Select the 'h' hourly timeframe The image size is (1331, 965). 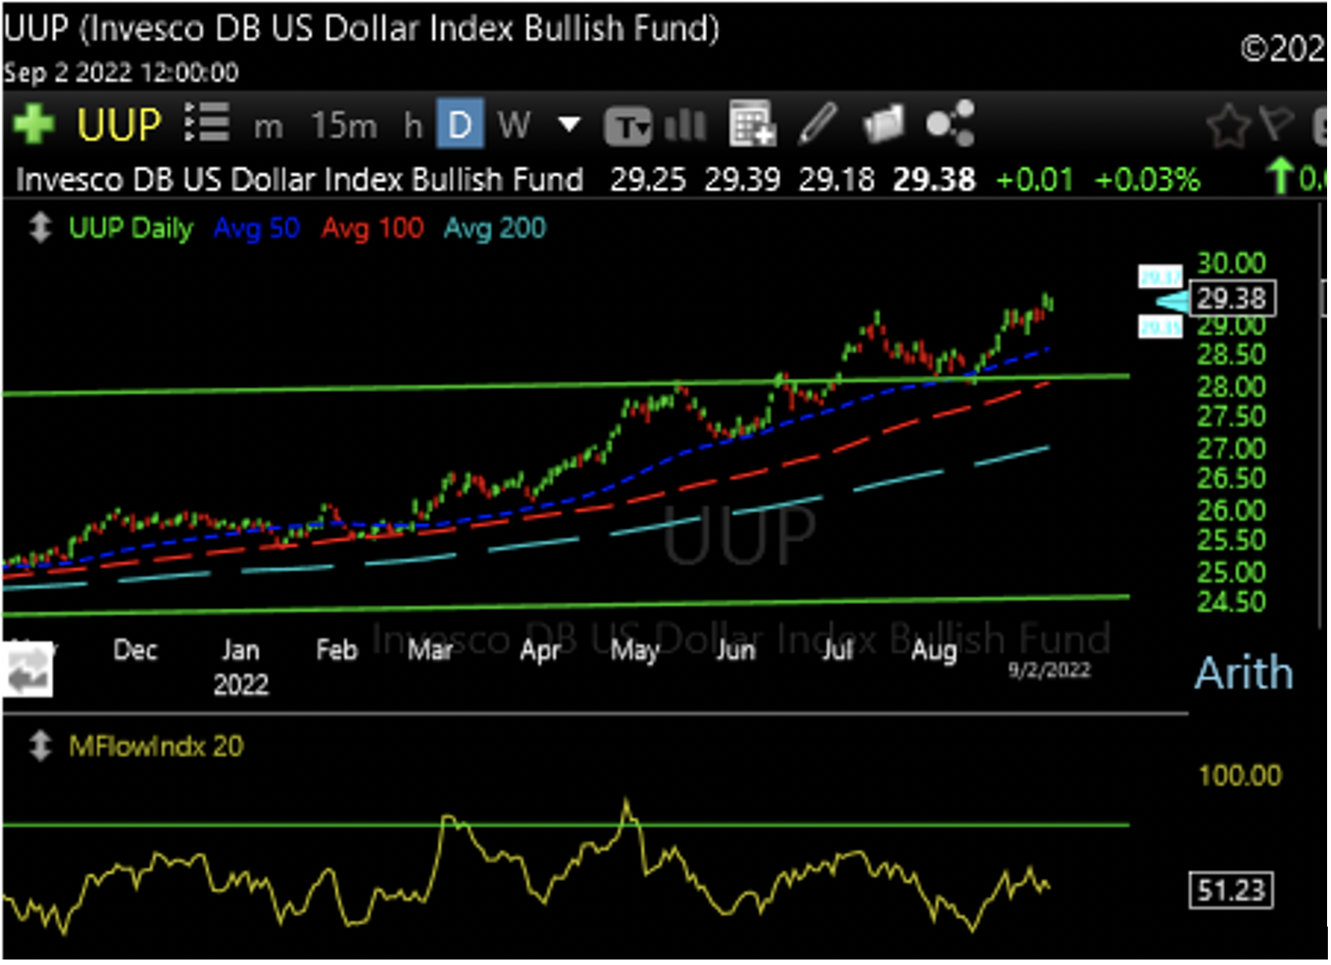pos(413,125)
